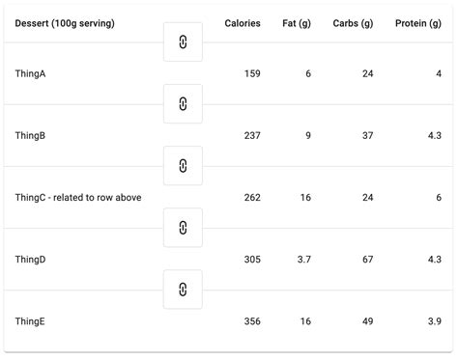Select the ThingB row name
This screenshot has height=360, width=458.
(30, 135)
